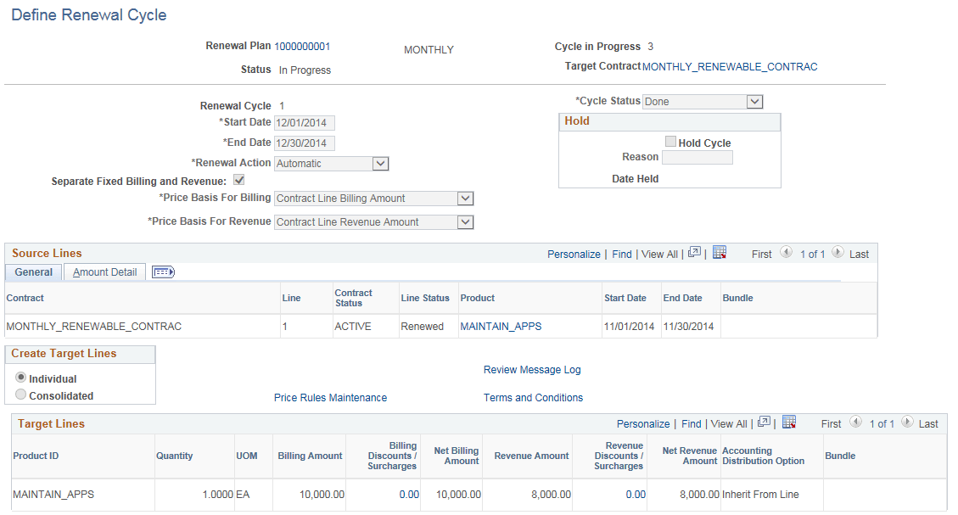The image size is (958, 515).
Task: Open the Review Message Log link
Action: 532,369
